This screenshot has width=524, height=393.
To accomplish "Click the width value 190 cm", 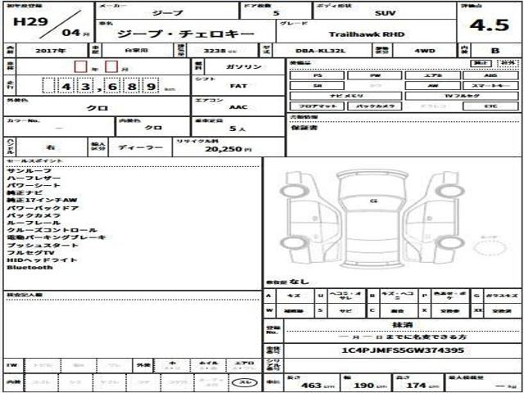I will point(368,386).
